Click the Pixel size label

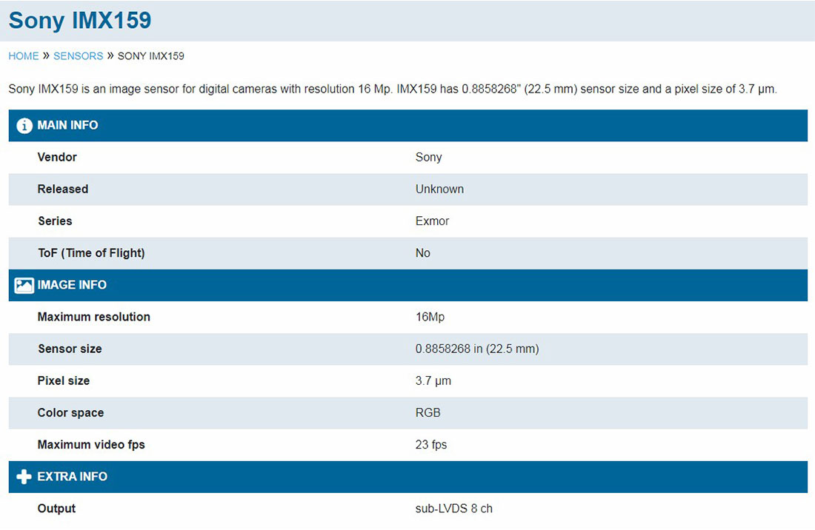[64, 380]
